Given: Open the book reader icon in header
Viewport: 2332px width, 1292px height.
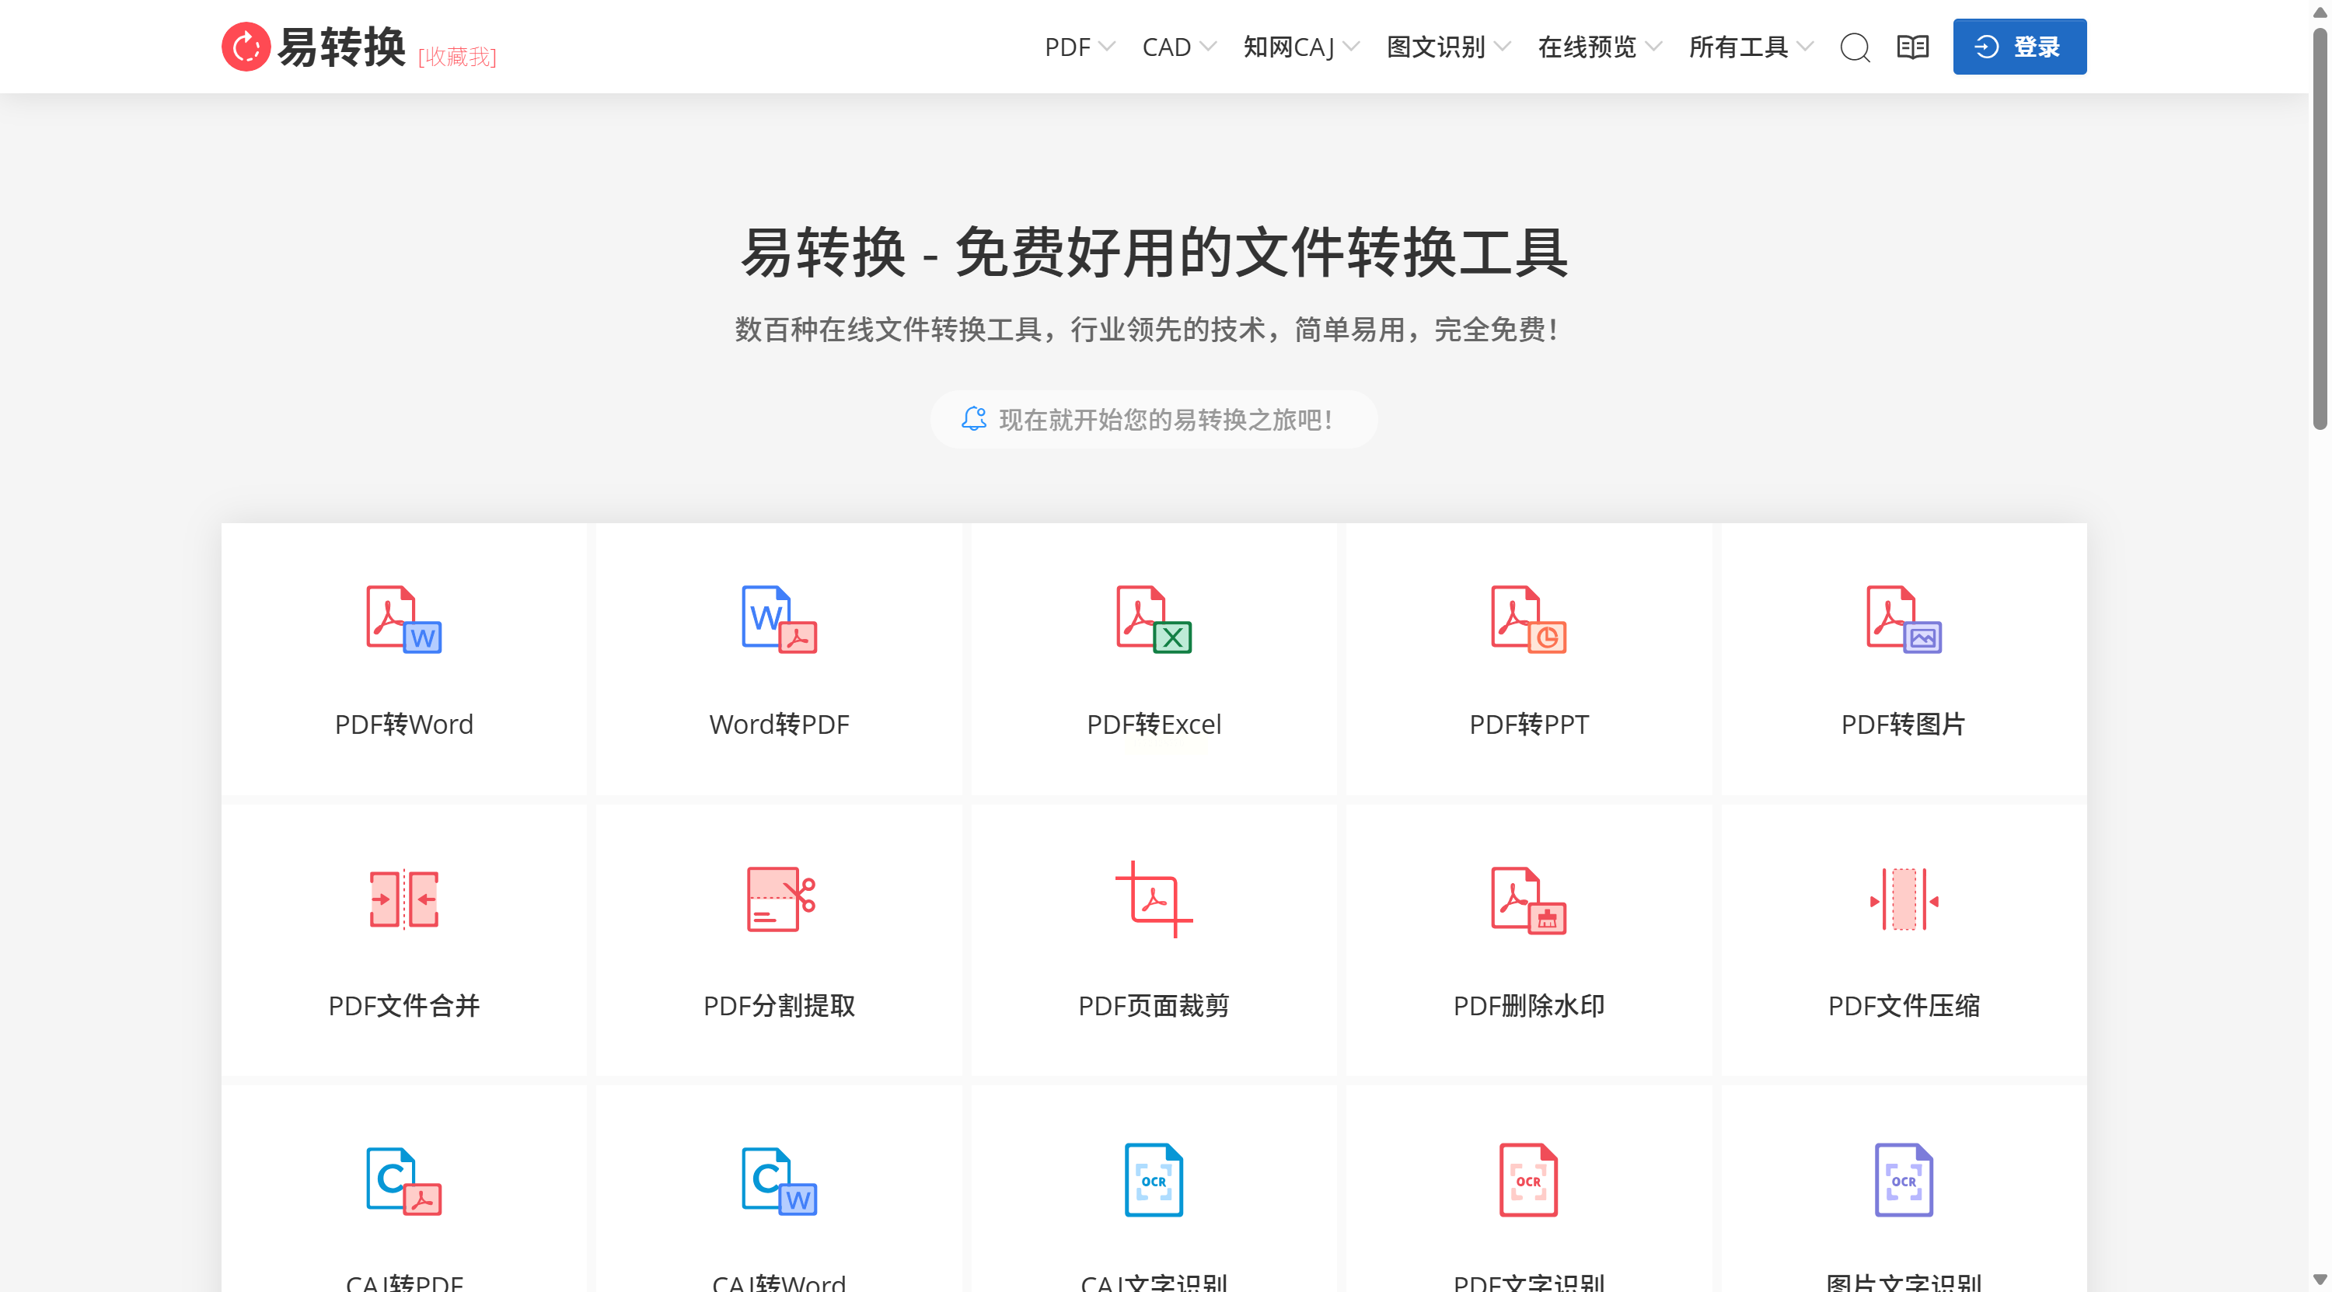Looking at the screenshot, I should coord(1912,47).
